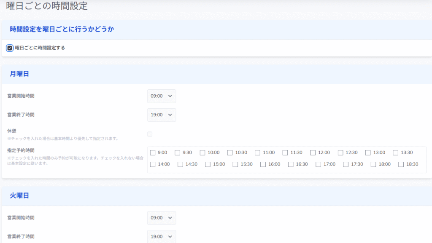432x243 pixels.
Task: Click the 月曜日 section header
Action: pyautogui.click(x=19, y=74)
